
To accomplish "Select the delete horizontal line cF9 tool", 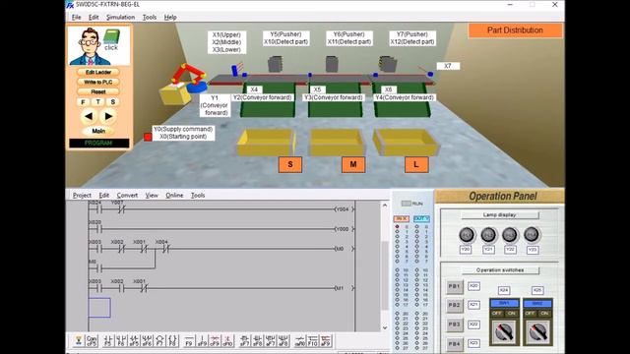I will click(215, 341).
